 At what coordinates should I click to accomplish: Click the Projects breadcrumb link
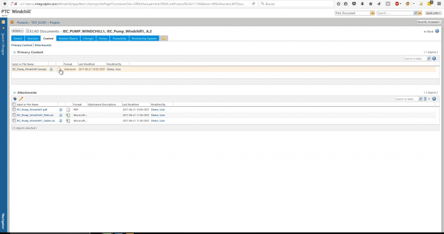click(54, 22)
